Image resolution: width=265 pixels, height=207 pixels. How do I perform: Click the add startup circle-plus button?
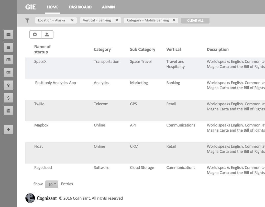point(35,34)
